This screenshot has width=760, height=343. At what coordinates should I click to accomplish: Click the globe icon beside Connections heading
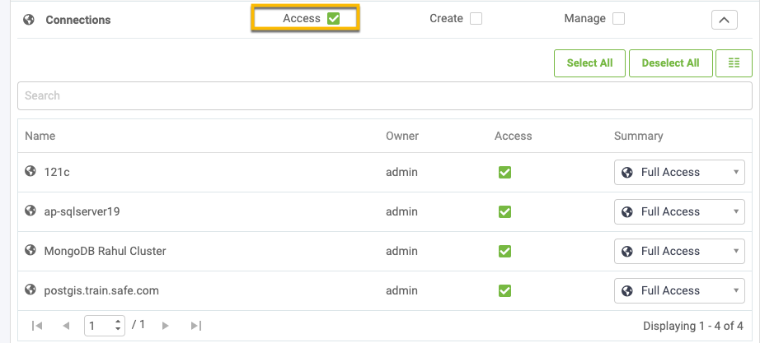click(30, 19)
